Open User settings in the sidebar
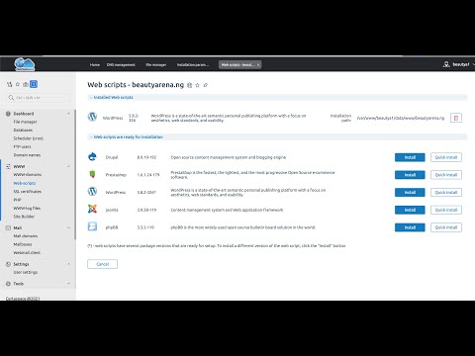475x356 pixels. click(x=26, y=272)
